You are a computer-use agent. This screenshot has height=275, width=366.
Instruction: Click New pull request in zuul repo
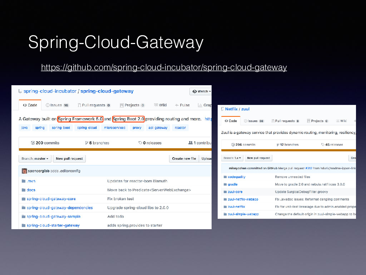pos(258,158)
